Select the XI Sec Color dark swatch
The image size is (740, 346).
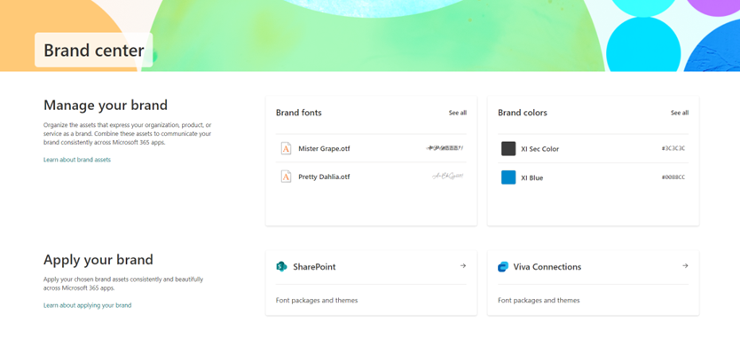508,149
